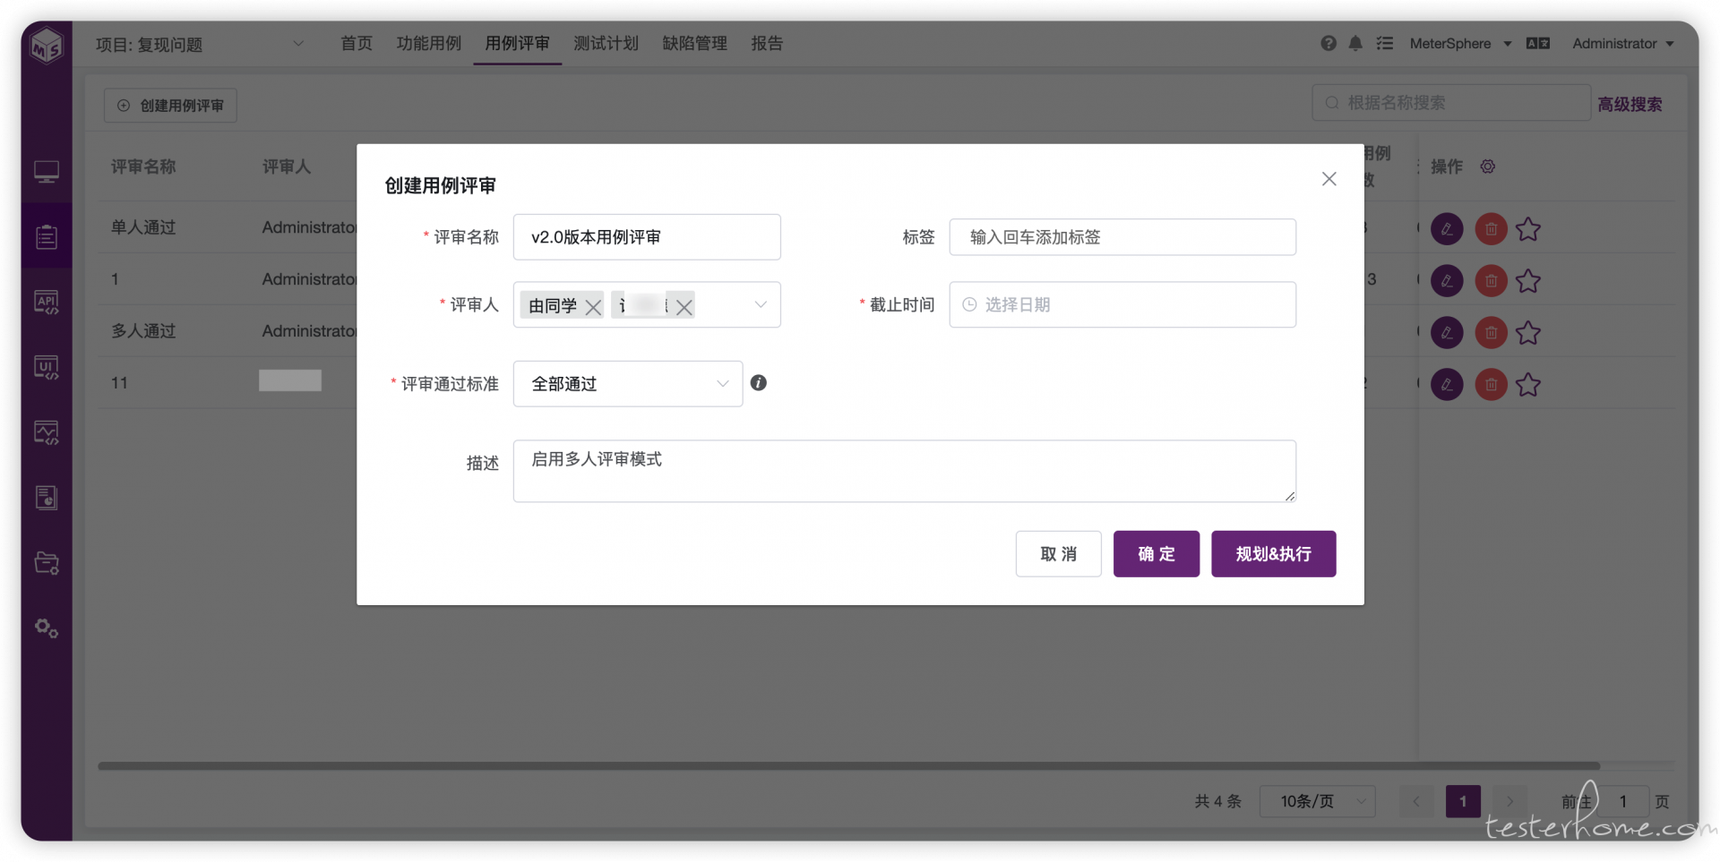This screenshot has height=862, width=1720.
Task: Delete the 单人通过 review row
Action: (1491, 229)
